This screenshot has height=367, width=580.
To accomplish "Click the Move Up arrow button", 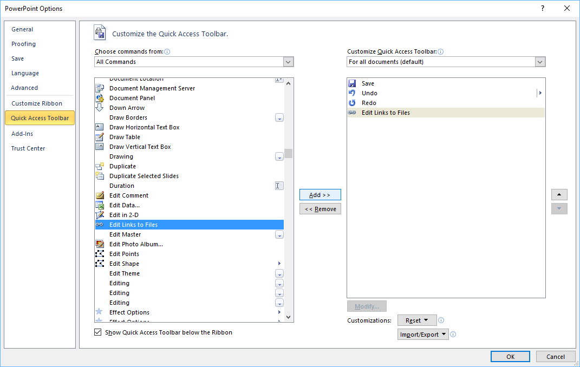I will click(x=559, y=194).
